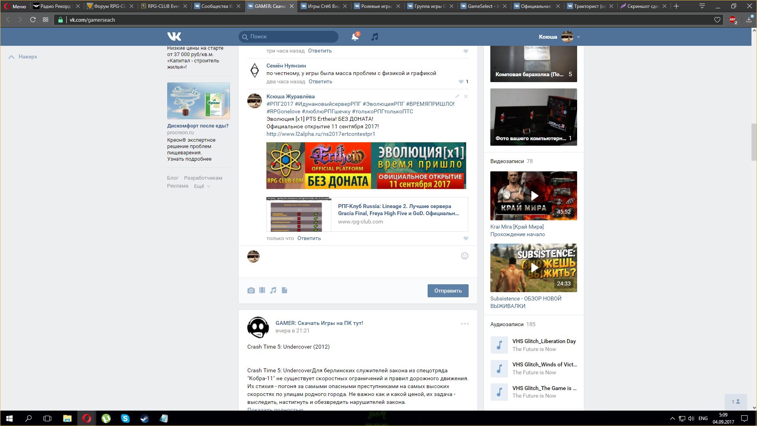Like the comment posted только что
Screen dimensions: 757x426
point(466,238)
